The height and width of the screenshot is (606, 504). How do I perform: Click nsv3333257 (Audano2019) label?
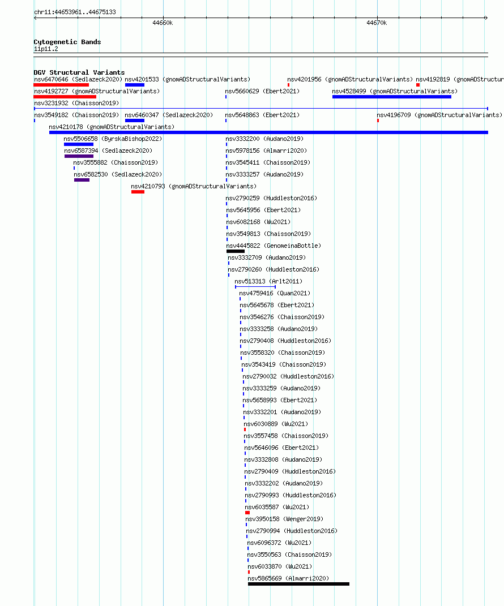(264, 174)
